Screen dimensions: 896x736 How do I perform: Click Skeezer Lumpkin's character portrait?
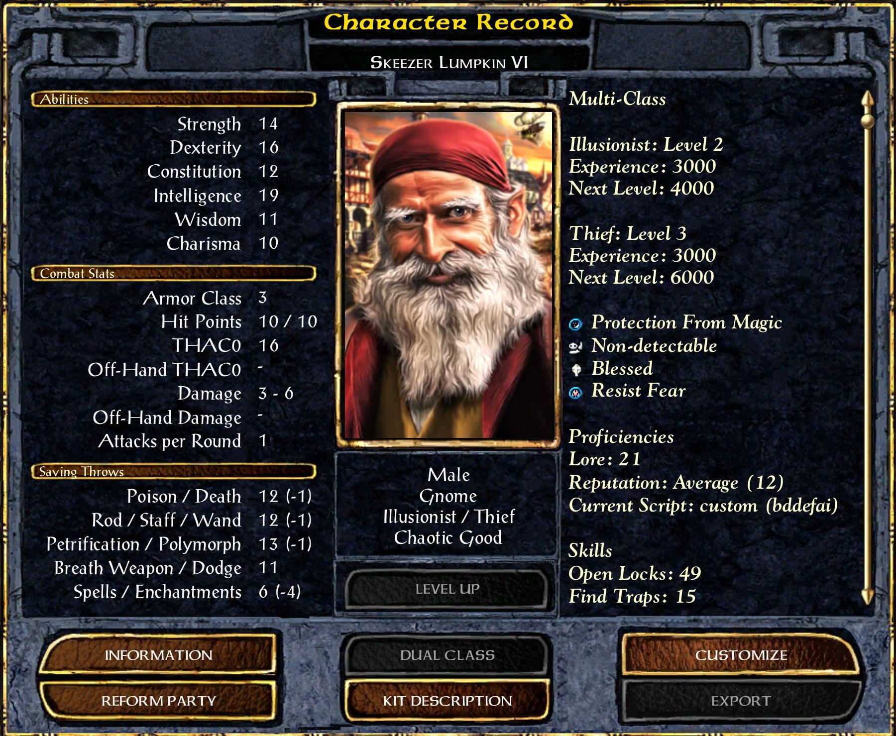(x=448, y=275)
